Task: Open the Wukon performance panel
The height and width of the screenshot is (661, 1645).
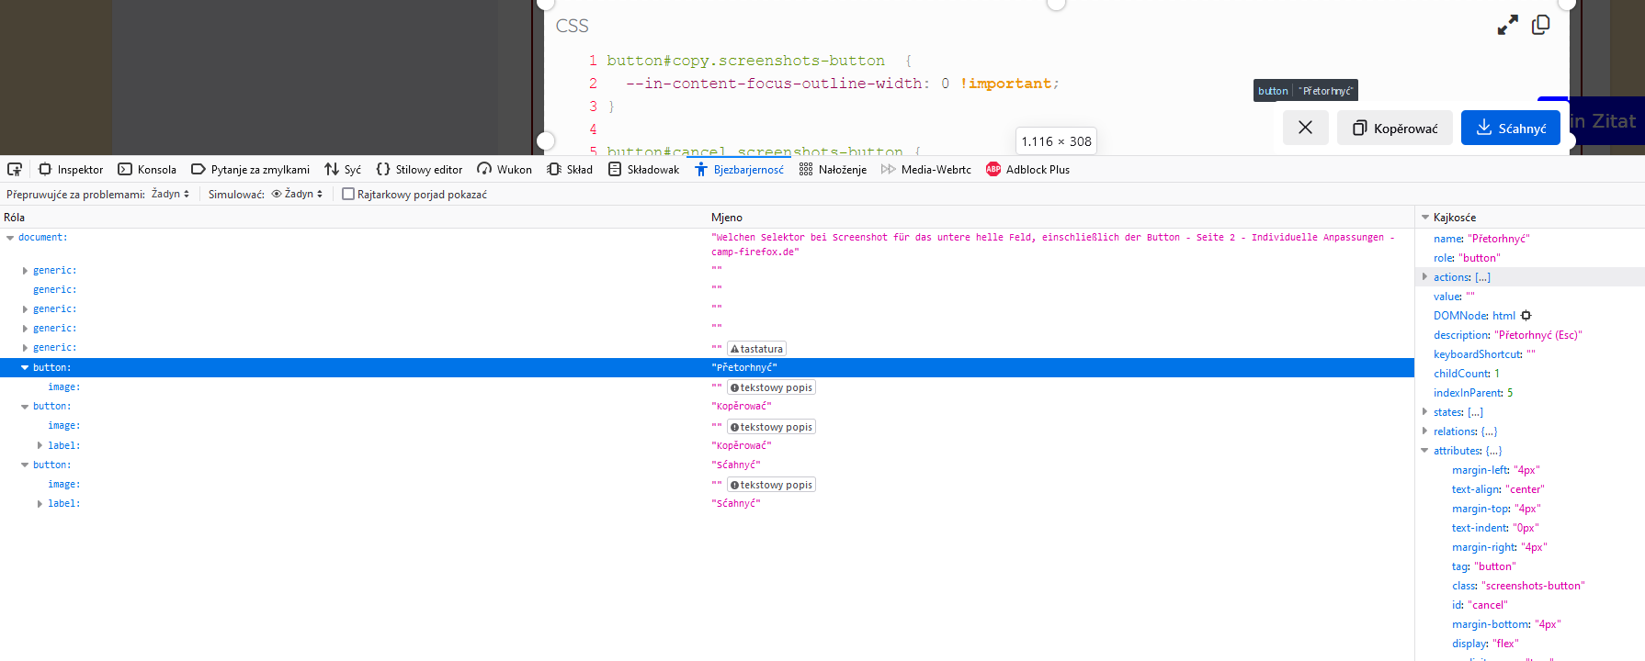Action: [x=505, y=170]
